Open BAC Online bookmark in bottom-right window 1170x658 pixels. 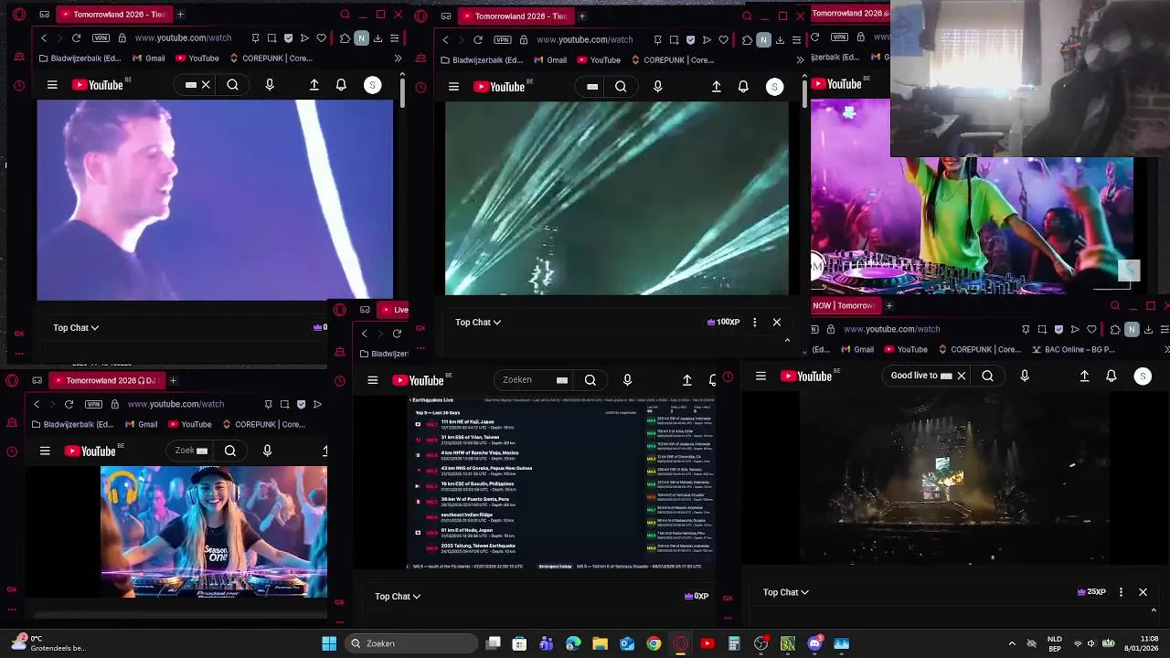(1074, 349)
